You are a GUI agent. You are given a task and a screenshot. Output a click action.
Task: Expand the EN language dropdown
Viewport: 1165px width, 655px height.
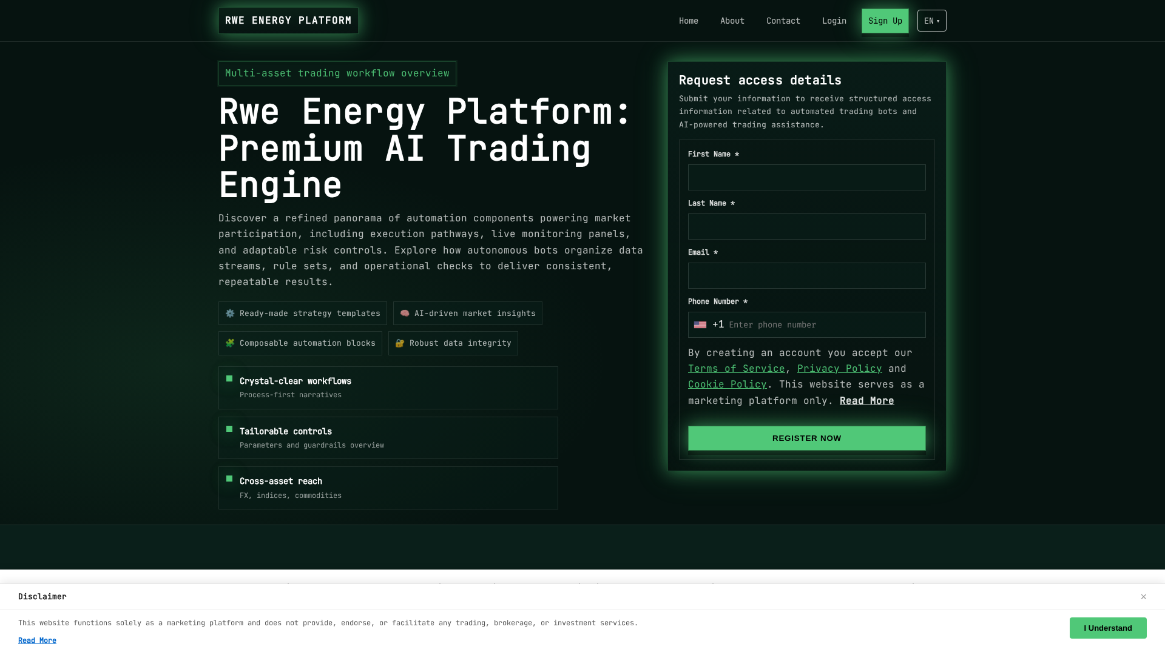tap(932, 21)
